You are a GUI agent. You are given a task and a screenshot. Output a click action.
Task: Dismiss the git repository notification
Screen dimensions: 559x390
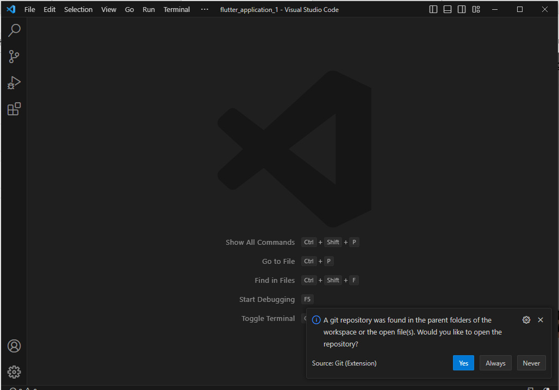click(x=541, y=320)
